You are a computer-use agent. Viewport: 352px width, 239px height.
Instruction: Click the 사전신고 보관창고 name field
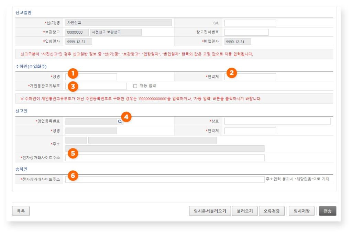point(116,32)
